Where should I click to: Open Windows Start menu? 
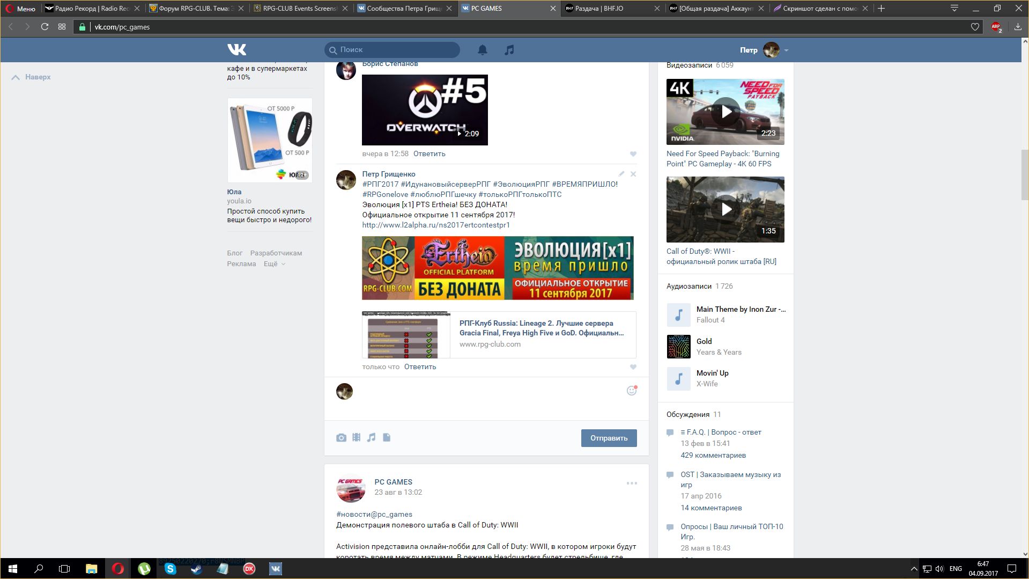(x=13, y=569)
